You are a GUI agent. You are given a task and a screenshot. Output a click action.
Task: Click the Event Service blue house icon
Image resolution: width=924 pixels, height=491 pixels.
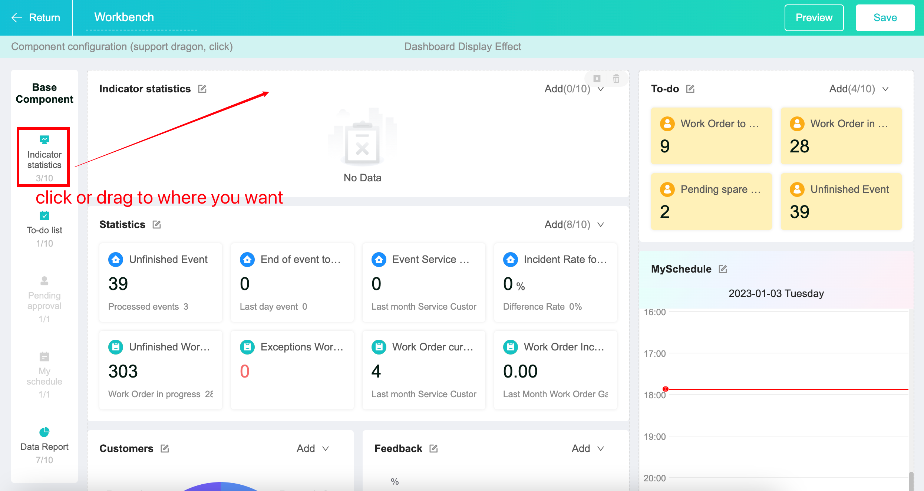click(x=379, y=259)
